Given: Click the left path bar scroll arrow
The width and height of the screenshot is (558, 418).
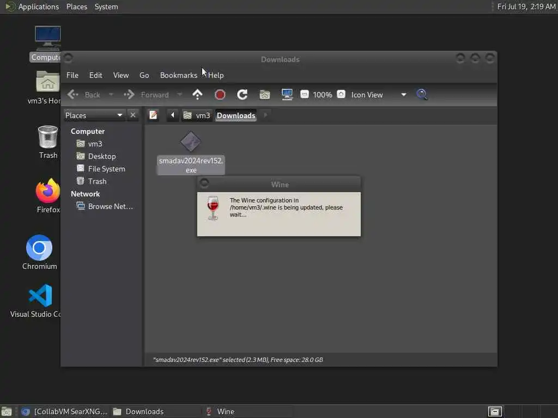Looking at the screenshot, I should coord(173,115).
